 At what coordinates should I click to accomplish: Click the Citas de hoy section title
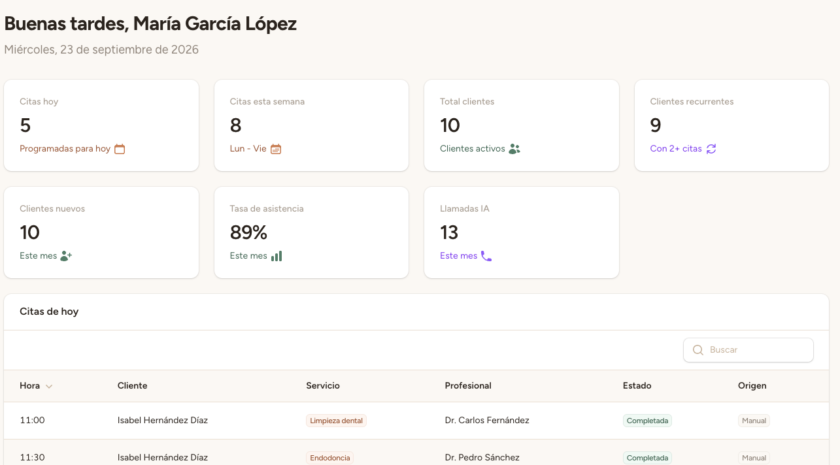[x=49, y=312]
